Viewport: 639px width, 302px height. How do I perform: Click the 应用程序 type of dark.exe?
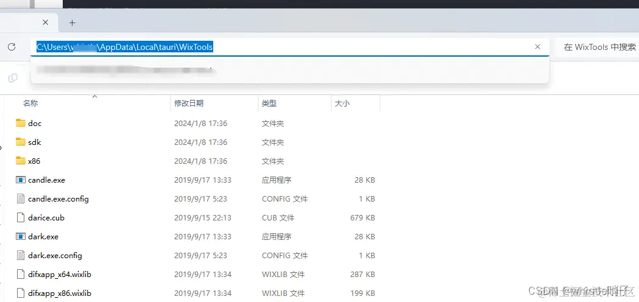coord(277,236)
